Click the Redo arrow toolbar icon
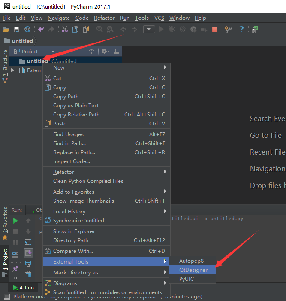Image resolution: width=286 pixels, height=301 pixels. [x=51, y=29]
